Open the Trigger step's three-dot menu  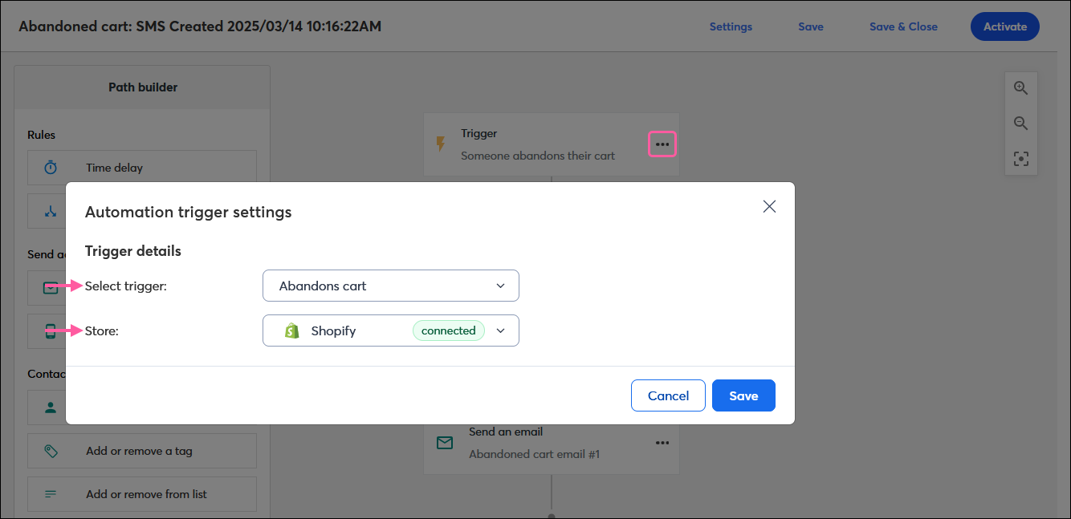click(x=662, y=144)
